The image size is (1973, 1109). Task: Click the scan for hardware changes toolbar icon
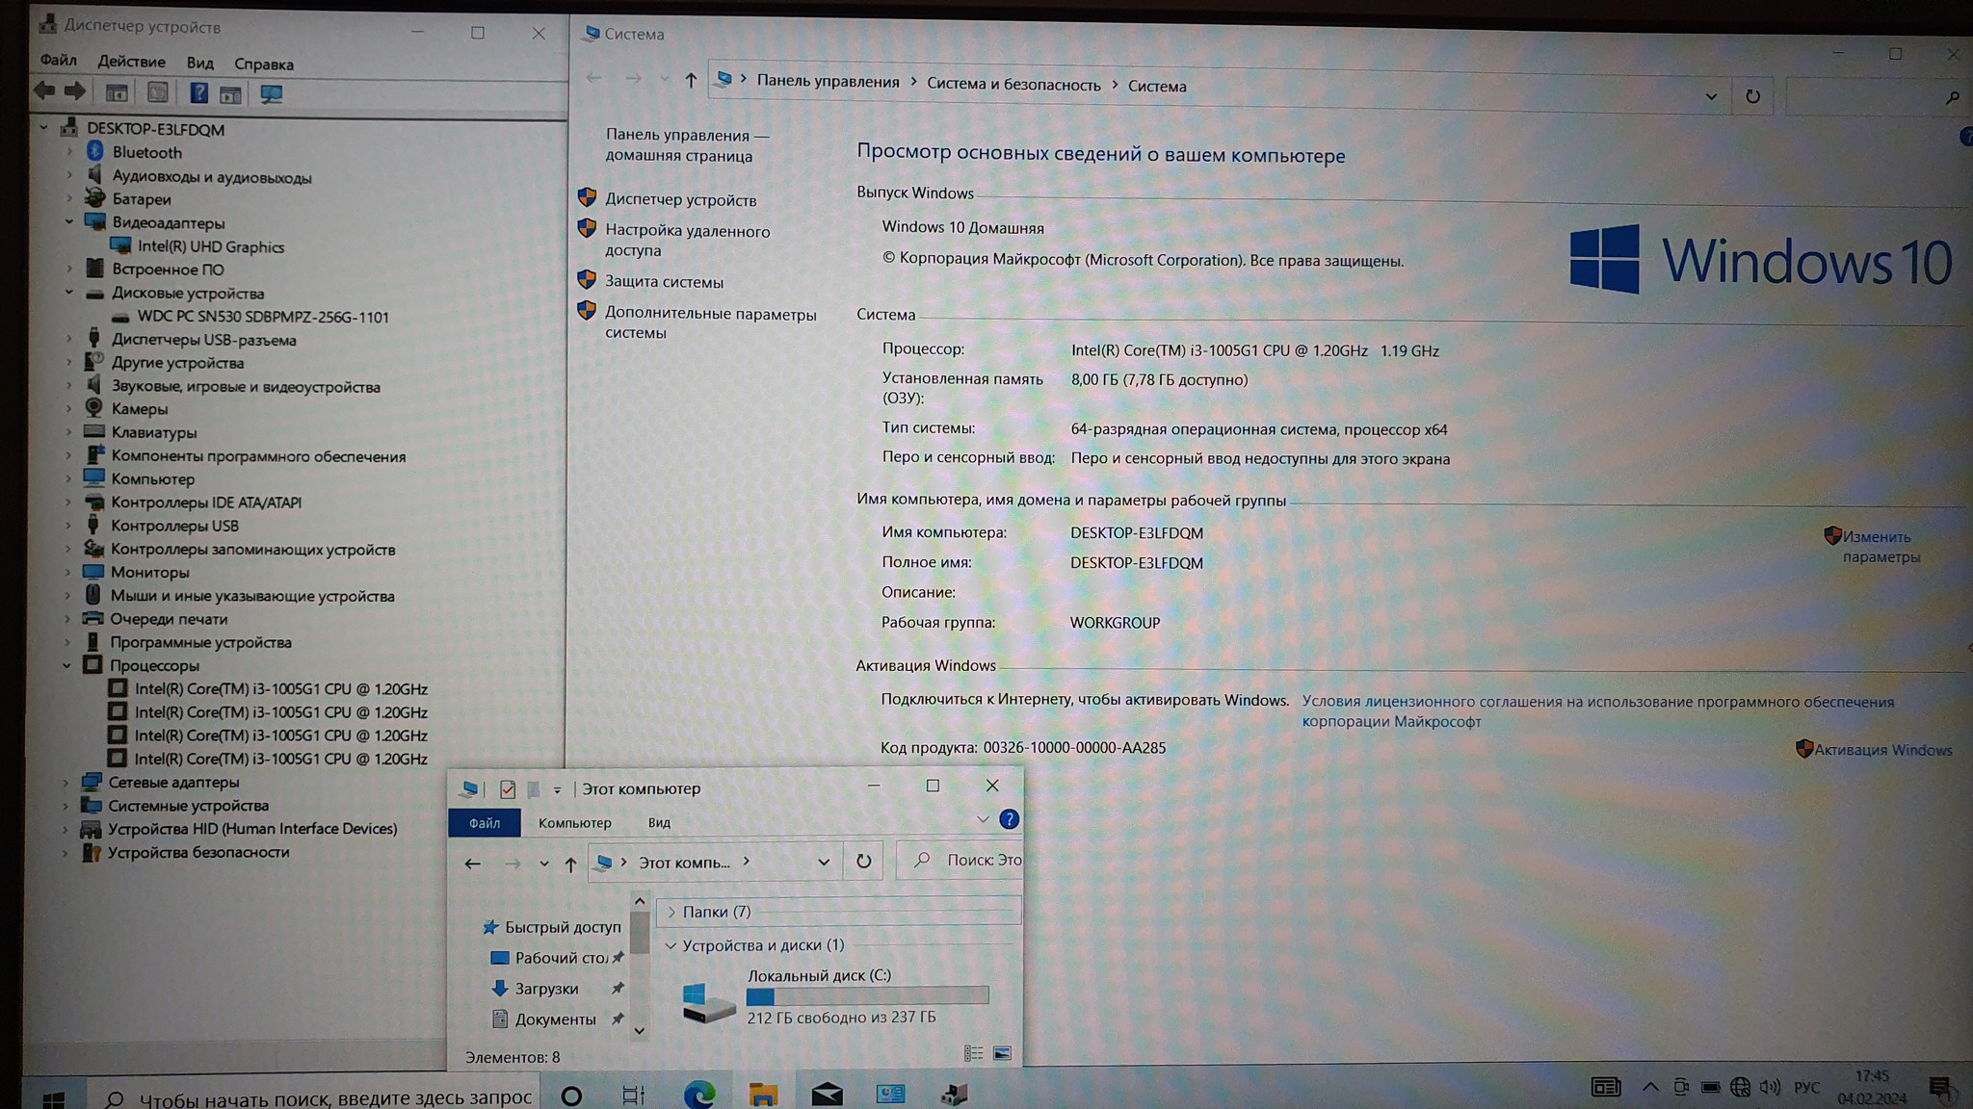[x=272, y=94]
